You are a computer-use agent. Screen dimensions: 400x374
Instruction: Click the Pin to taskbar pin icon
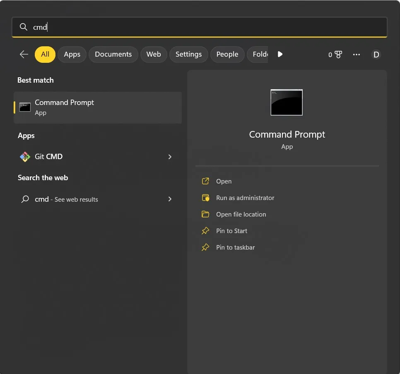coord(205,247)
